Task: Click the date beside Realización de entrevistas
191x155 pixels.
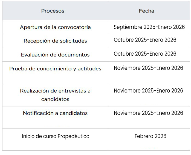Action: point(148,91)
